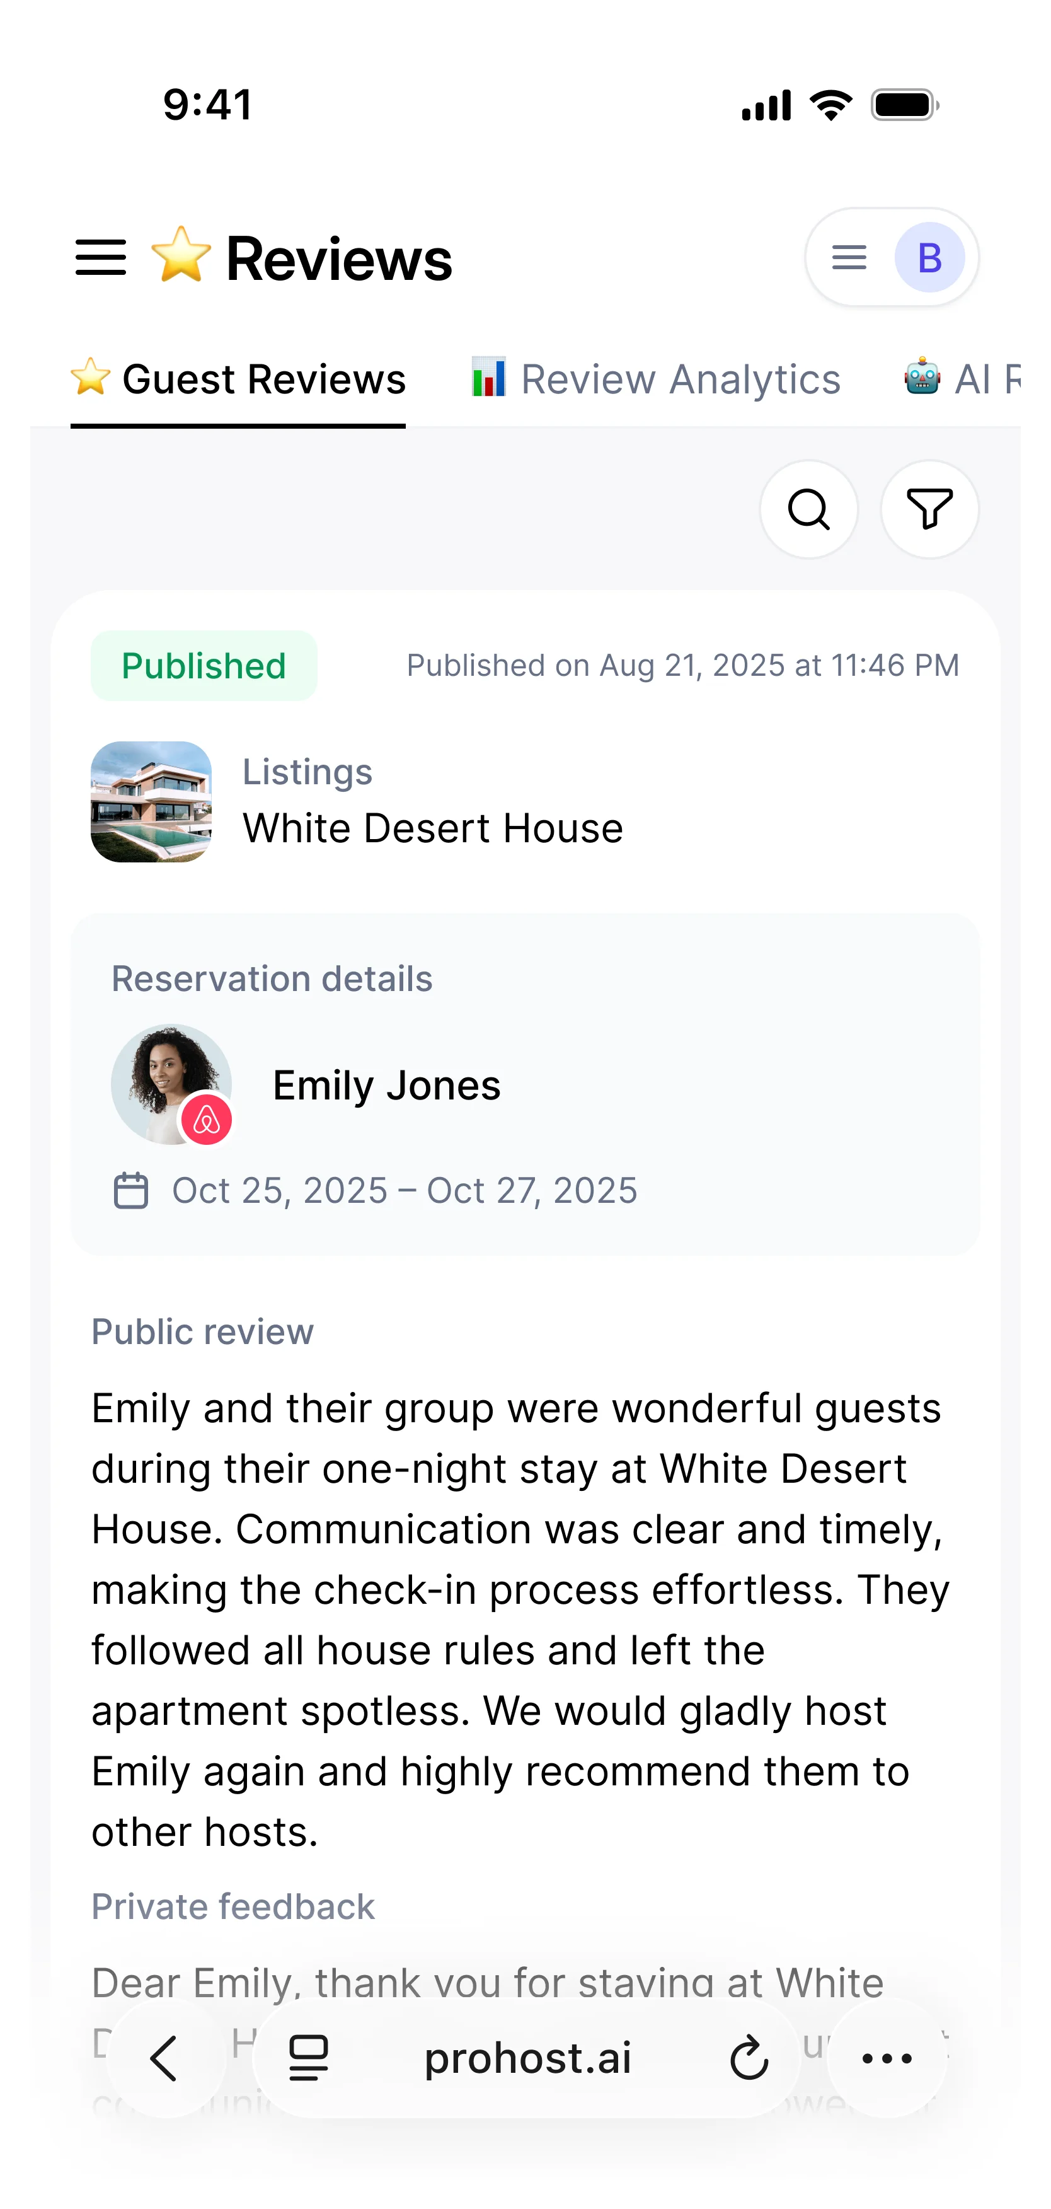Click the reservation calendar icon
Image resolution: width=1051 pixels, height=2209 pixels.
(x=131, y=1190)
